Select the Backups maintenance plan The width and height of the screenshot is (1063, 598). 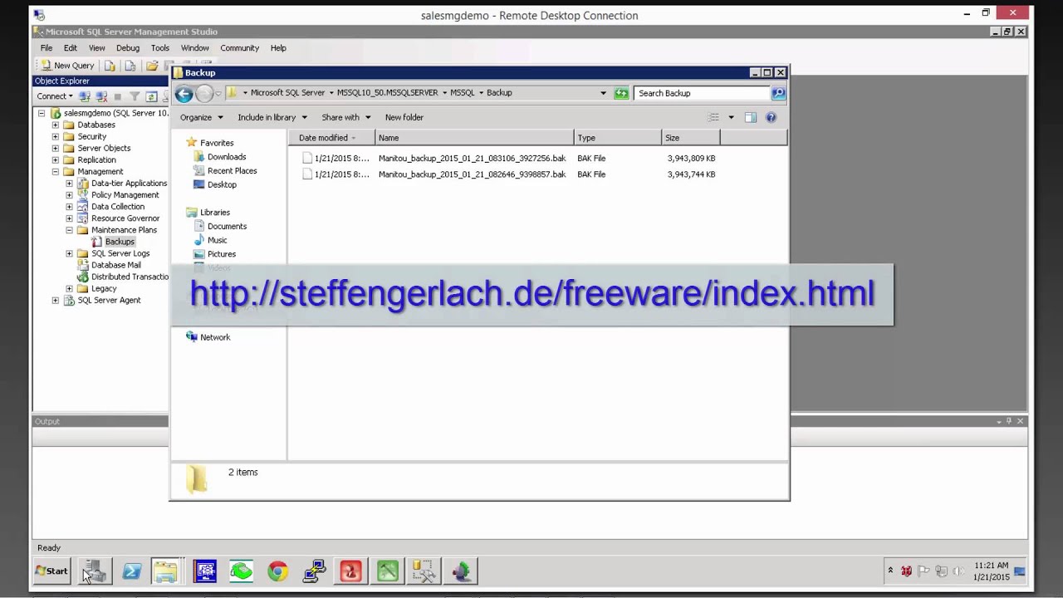point(120,242)
